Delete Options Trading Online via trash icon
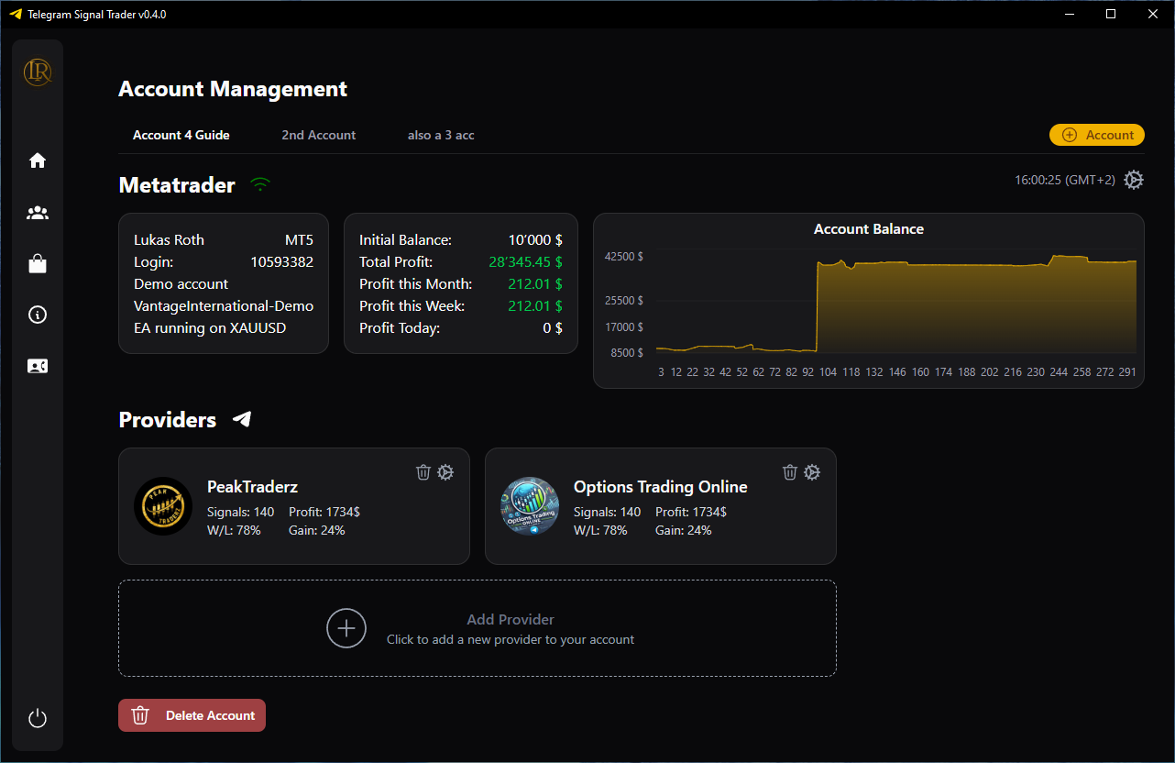1175x763 pixels. coord(790,472)
